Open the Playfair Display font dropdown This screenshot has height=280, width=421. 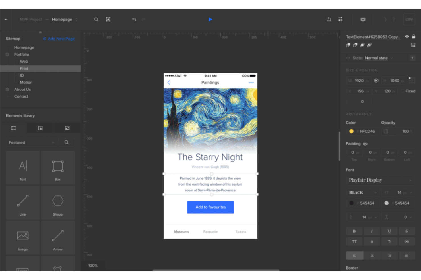tap(380, 180)
